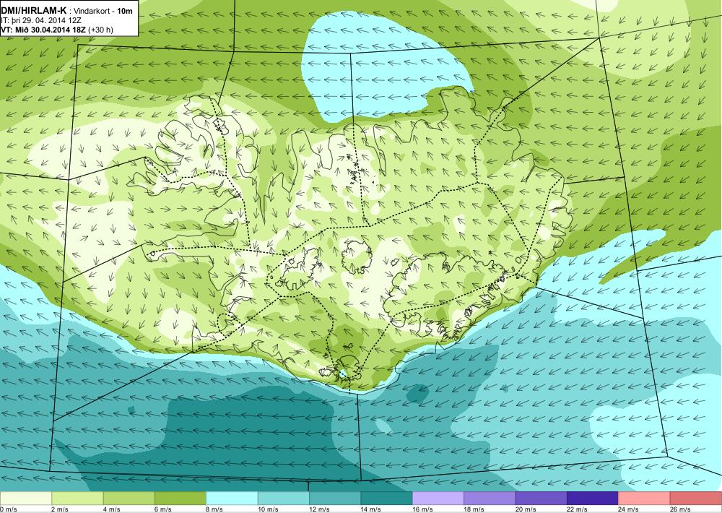
Task: Select the red legend swatch above 26 m/s
Action: tap(696, 499)
